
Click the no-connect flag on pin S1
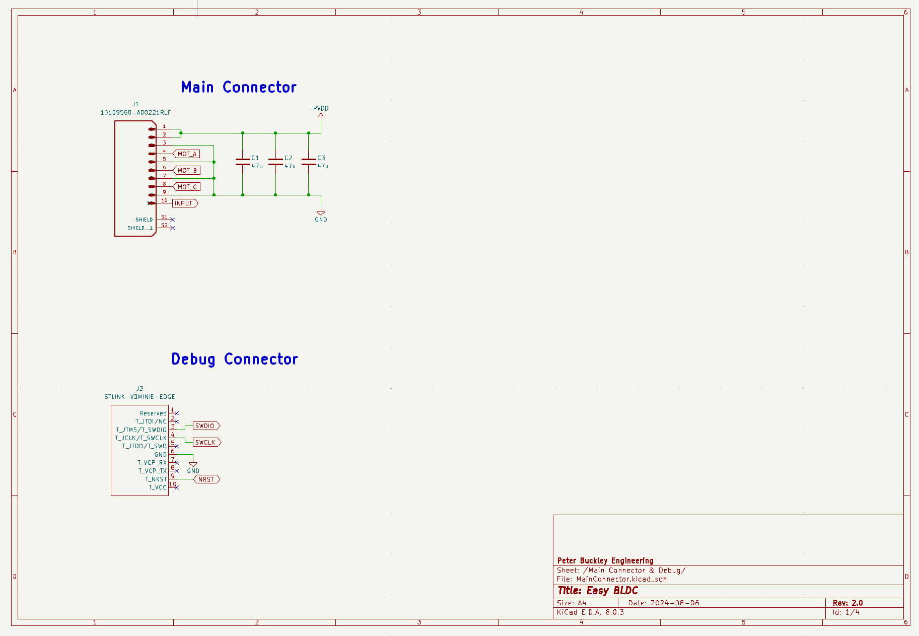click(172, 220)
